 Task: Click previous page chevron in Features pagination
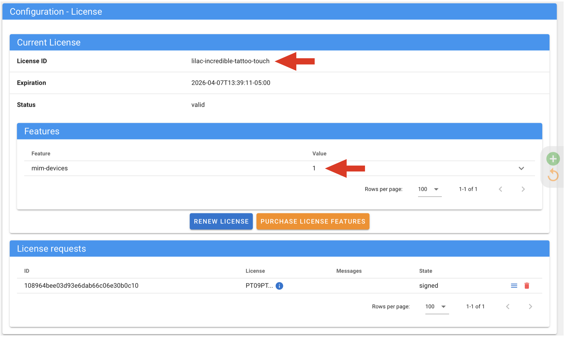[501, 189]
